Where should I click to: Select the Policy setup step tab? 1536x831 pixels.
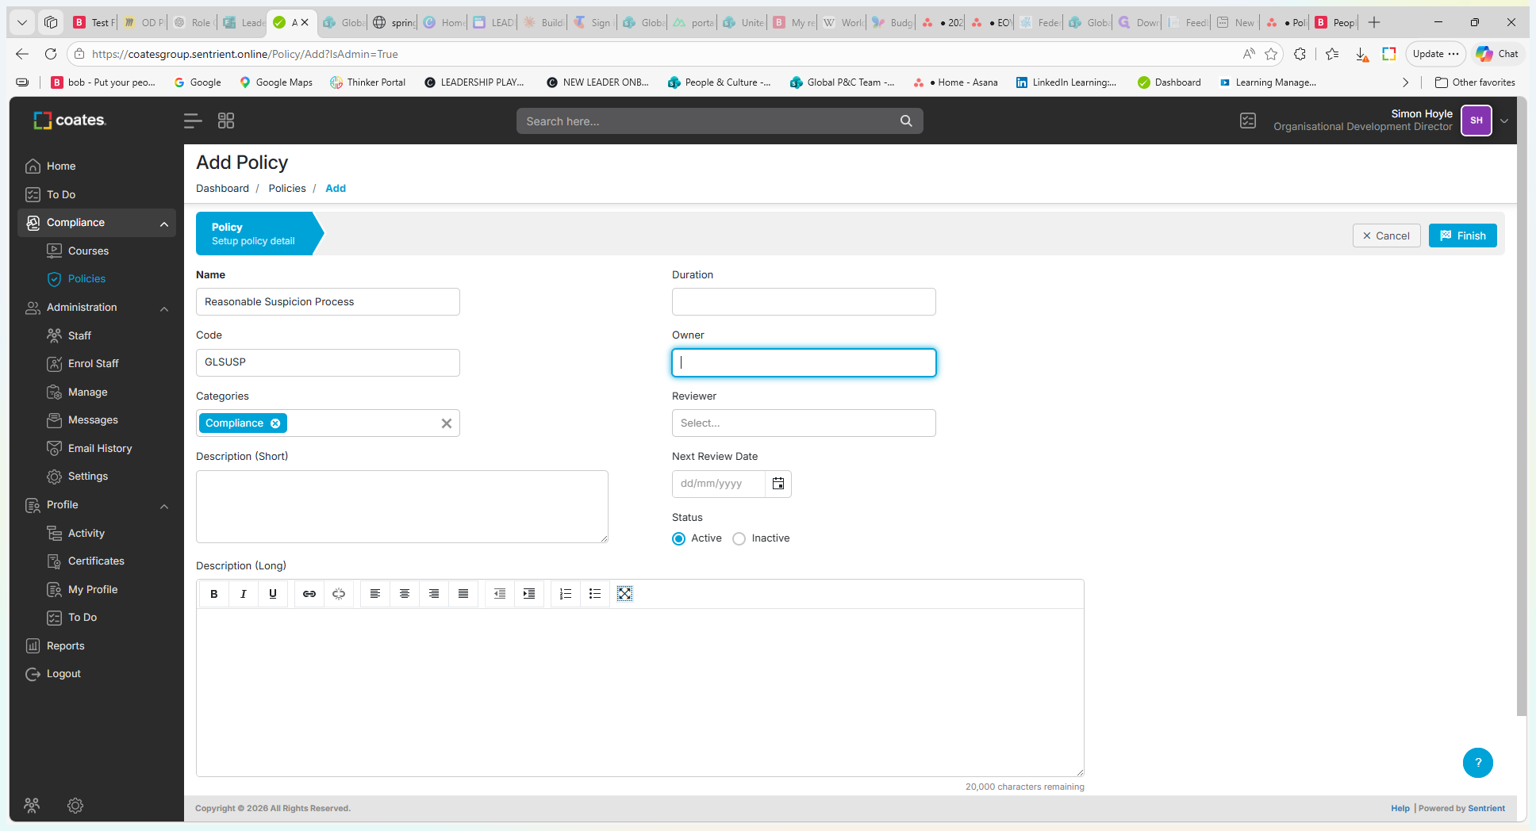[x=258, y=234]
